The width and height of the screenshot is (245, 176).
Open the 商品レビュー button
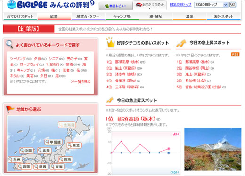pos(116,6)
